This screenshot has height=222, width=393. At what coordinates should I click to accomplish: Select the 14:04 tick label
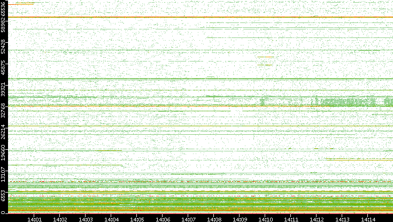[x=112, y=219]
